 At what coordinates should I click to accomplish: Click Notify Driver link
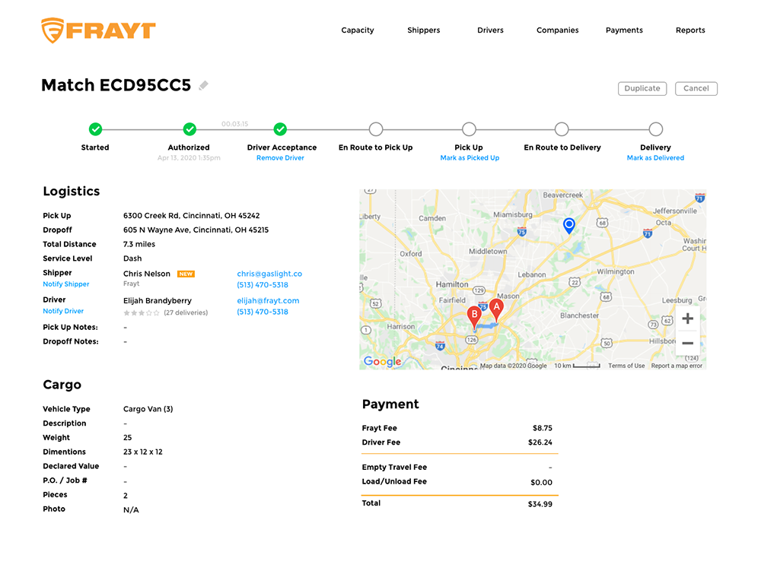(63, 311)
